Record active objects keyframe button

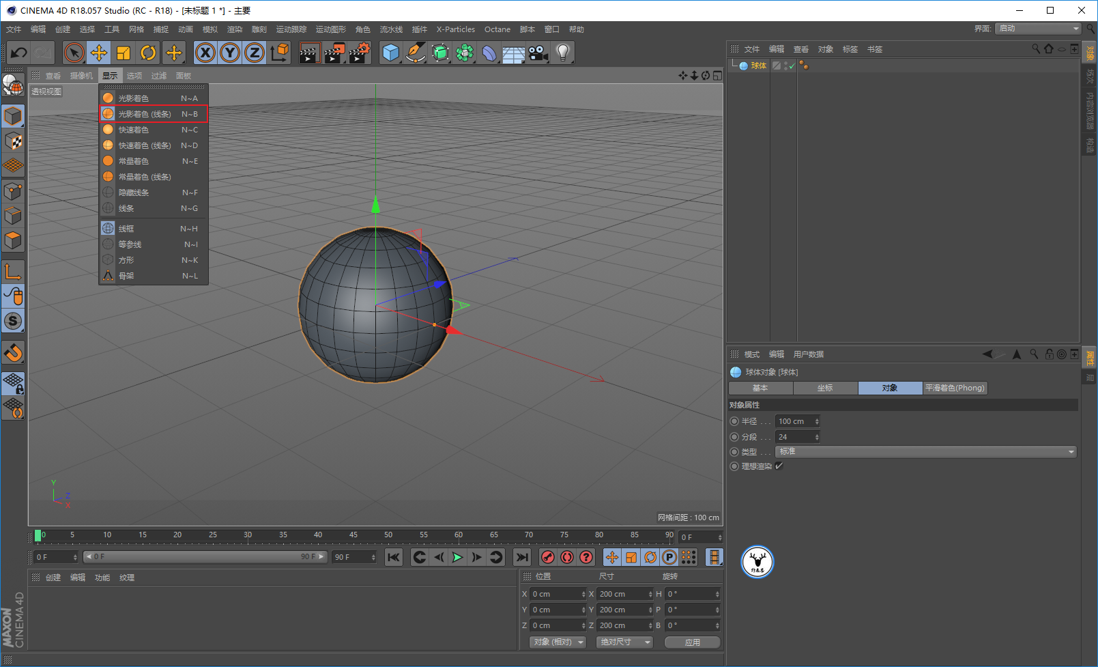click(547, 558)
